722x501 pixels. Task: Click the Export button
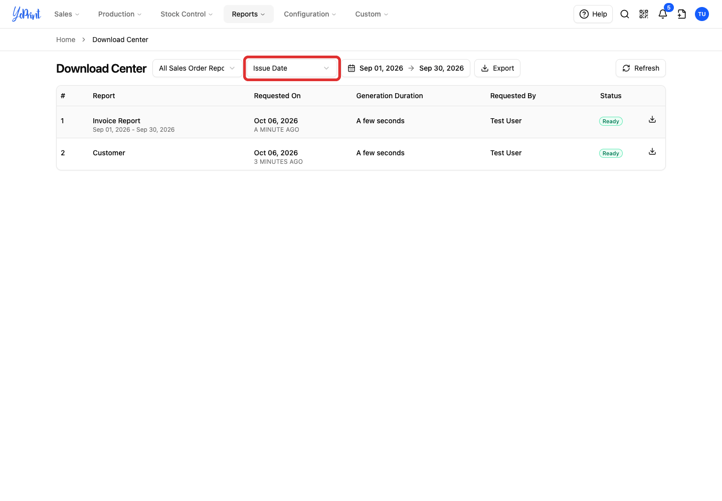pyautogui.click(x=497, y=68)
